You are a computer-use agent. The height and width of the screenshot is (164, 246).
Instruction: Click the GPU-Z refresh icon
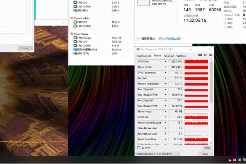205,55
